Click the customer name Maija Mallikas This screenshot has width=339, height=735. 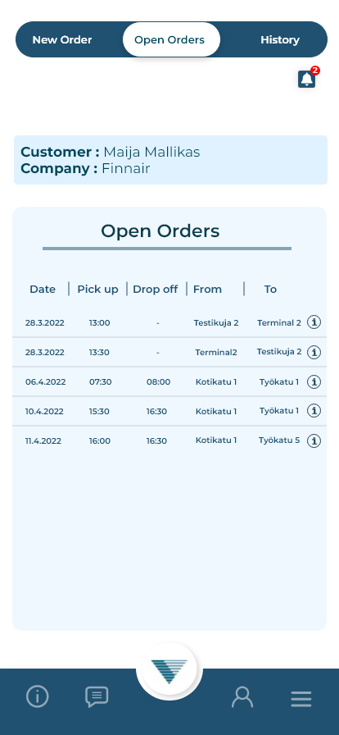click(x=151, y=152)
